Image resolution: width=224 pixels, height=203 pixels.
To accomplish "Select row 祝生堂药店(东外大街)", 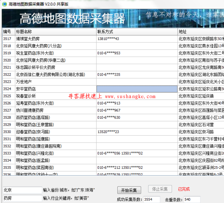I will (x=113, y=53).
